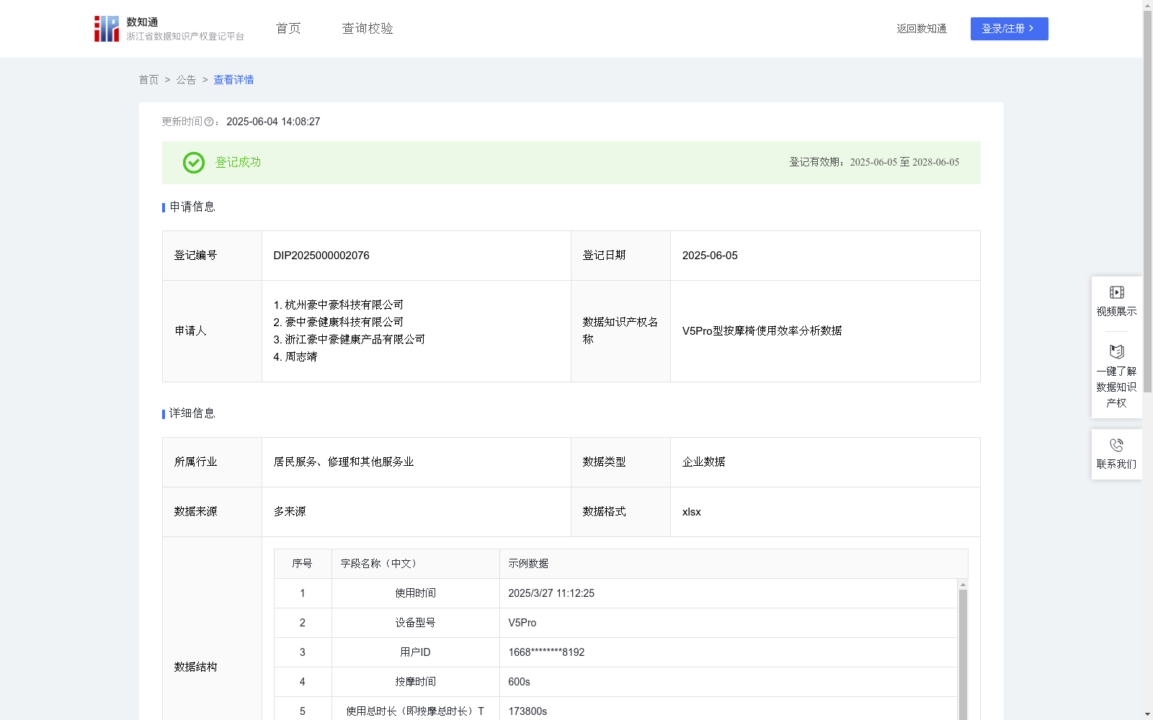Click sample value 2025/3/27 11:12:25
The image size is (1153, 720).
[x=551, y=593]
